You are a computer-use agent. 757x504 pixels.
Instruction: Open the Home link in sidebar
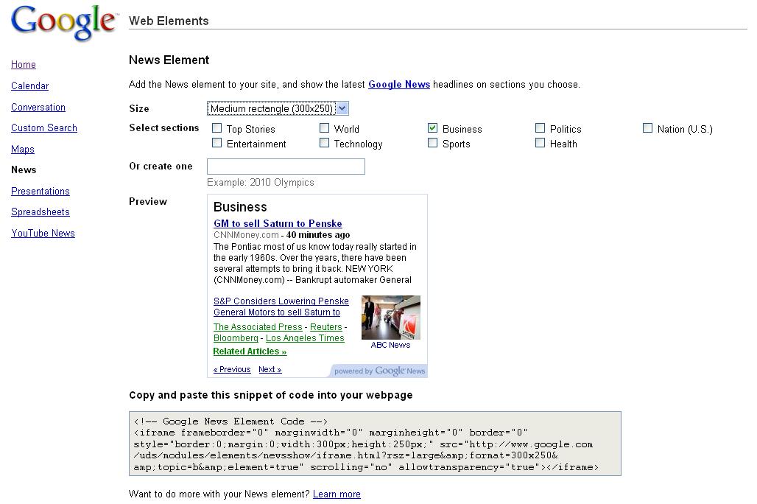(x=23, y=64)
